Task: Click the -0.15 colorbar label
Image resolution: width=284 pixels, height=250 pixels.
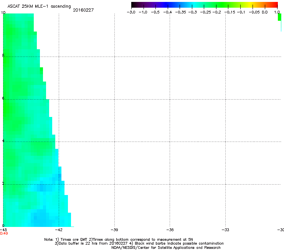Action: tap(230, 12)
